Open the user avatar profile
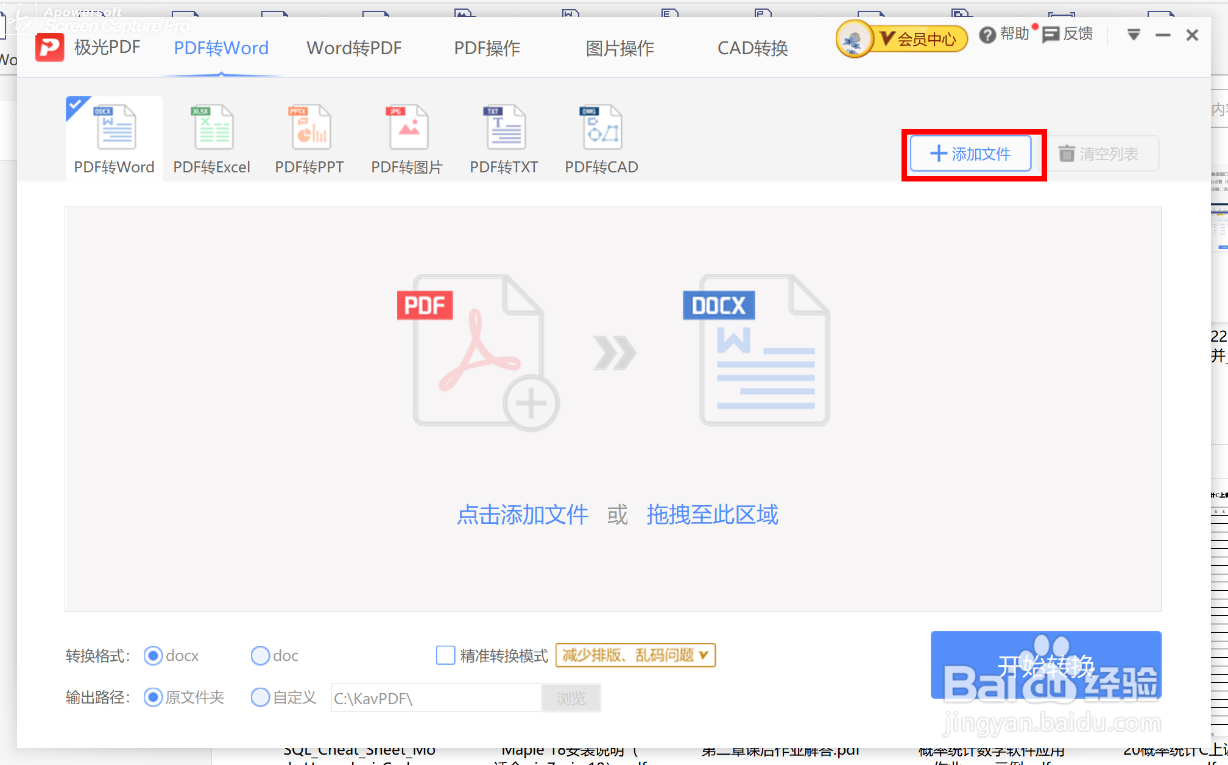 [854, 40]
